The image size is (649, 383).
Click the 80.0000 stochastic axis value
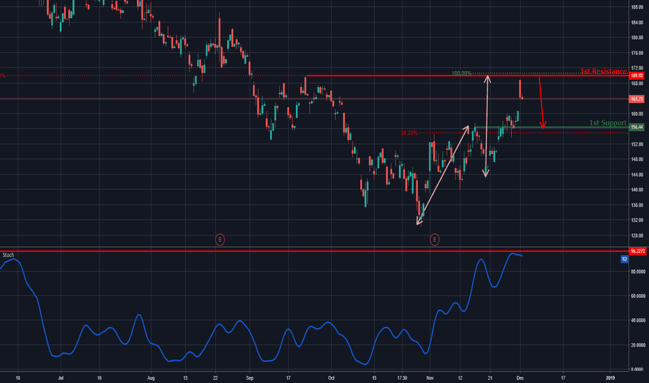(x=637, y=272)
